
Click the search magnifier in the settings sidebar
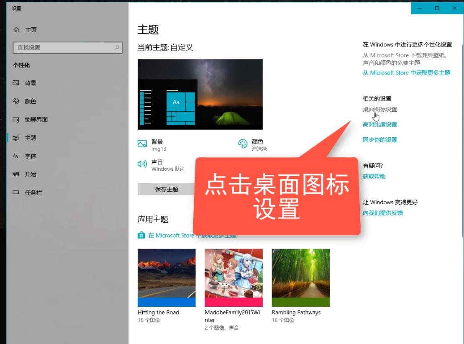116,47
